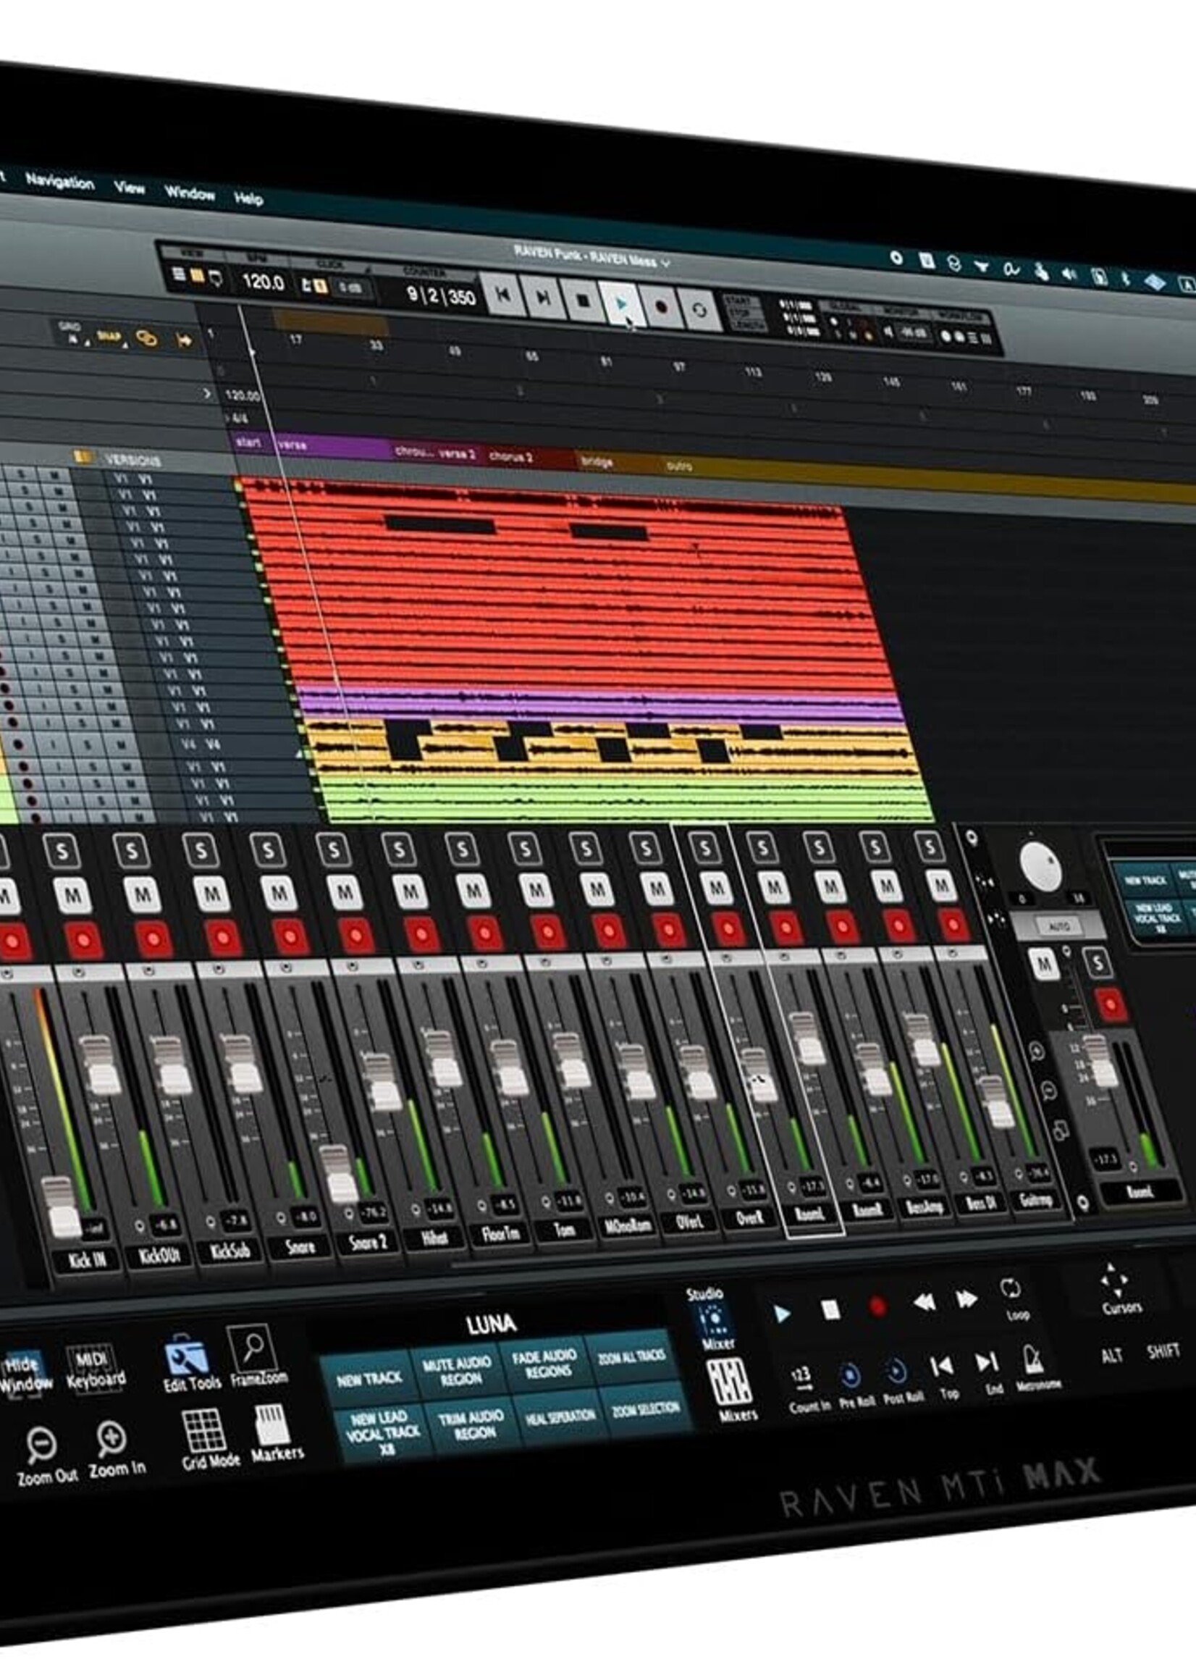Open the RAVEN Punk project title dropdown
This screenshot has width=1196, height=1675.
591,256
